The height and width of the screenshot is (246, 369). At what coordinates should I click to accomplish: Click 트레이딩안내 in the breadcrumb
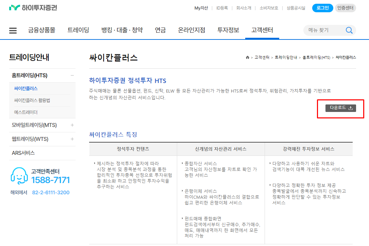coord(286,58)
